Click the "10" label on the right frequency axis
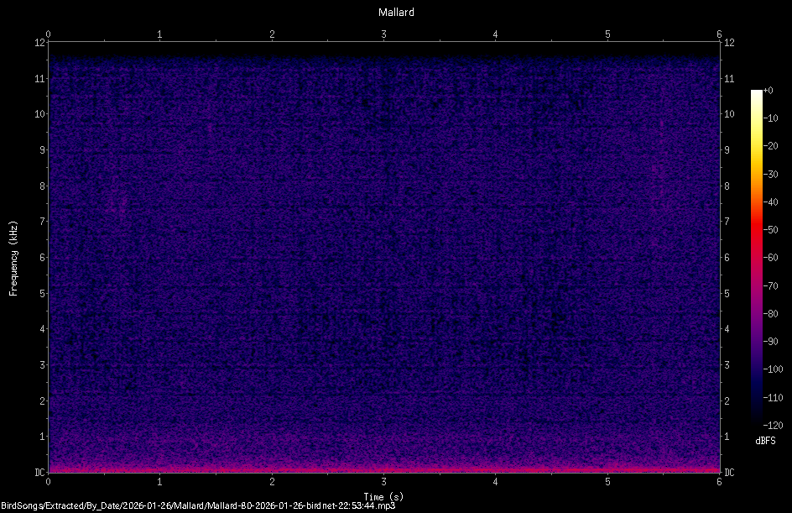 [729, 115]
